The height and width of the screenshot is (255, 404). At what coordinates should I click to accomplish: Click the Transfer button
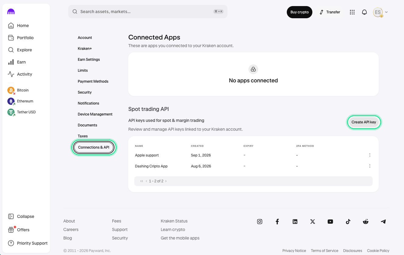330,12
